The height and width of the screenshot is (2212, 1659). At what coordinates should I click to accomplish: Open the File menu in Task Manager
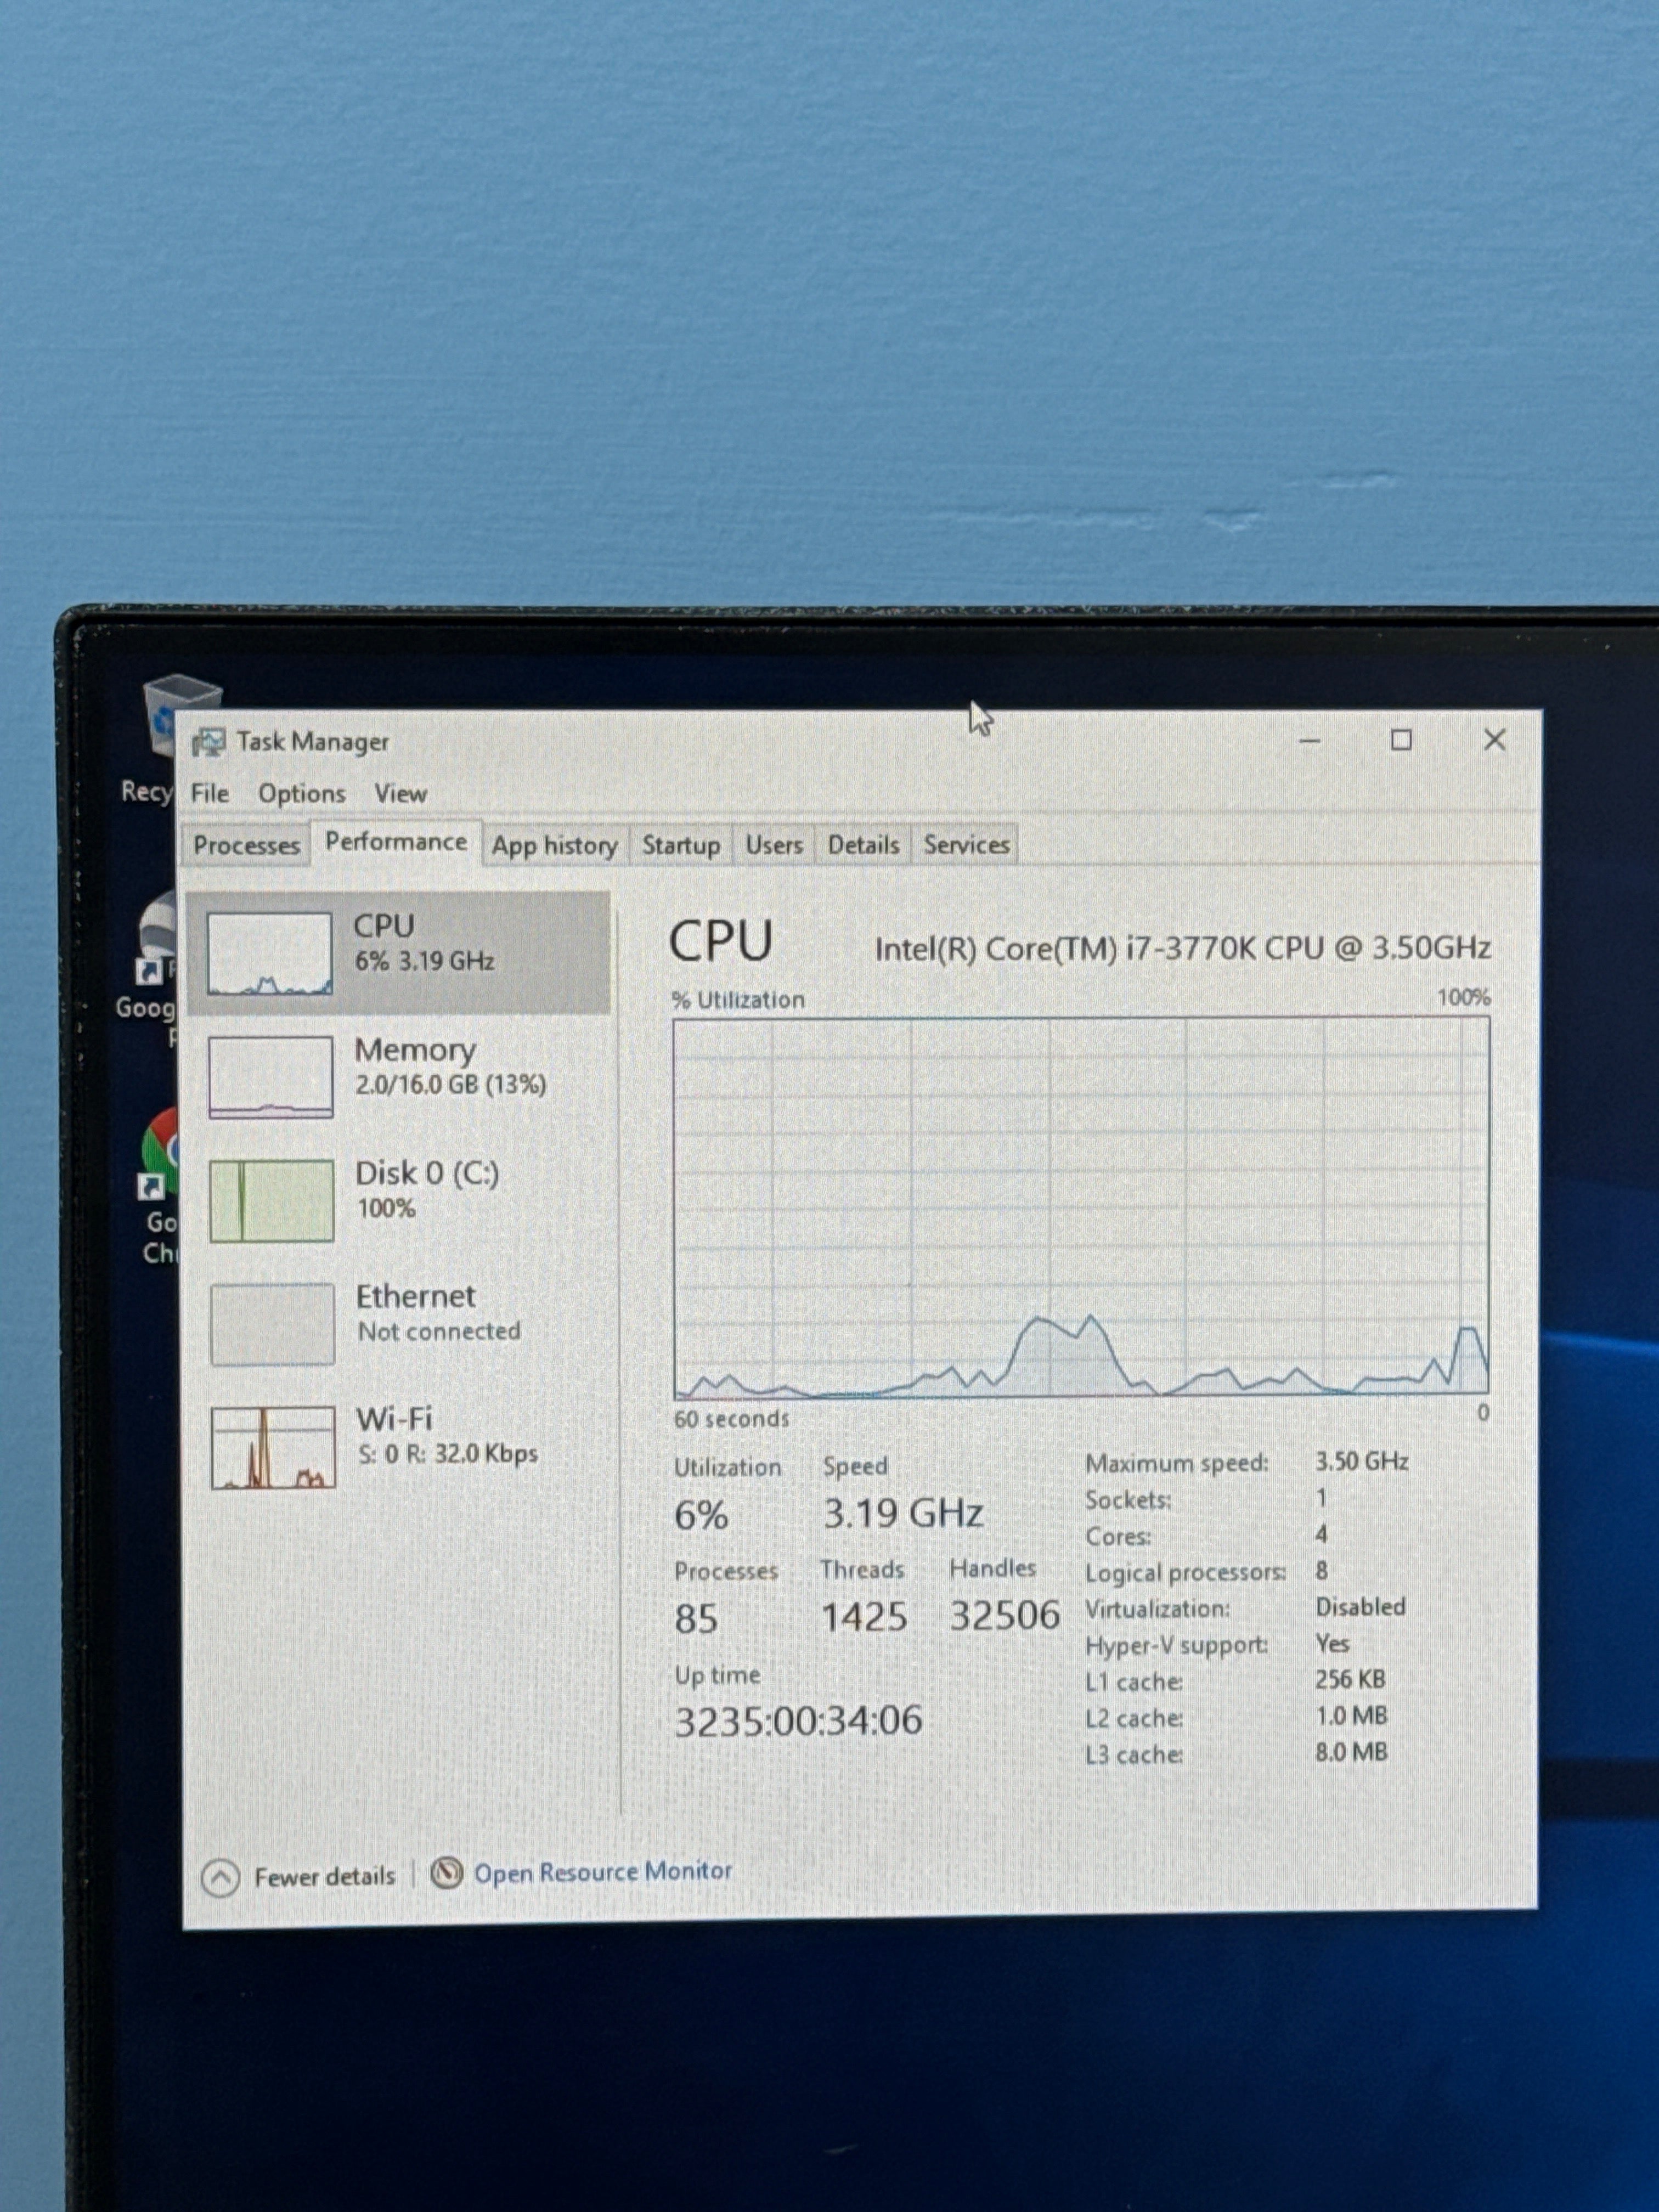(x=210, y=793)
